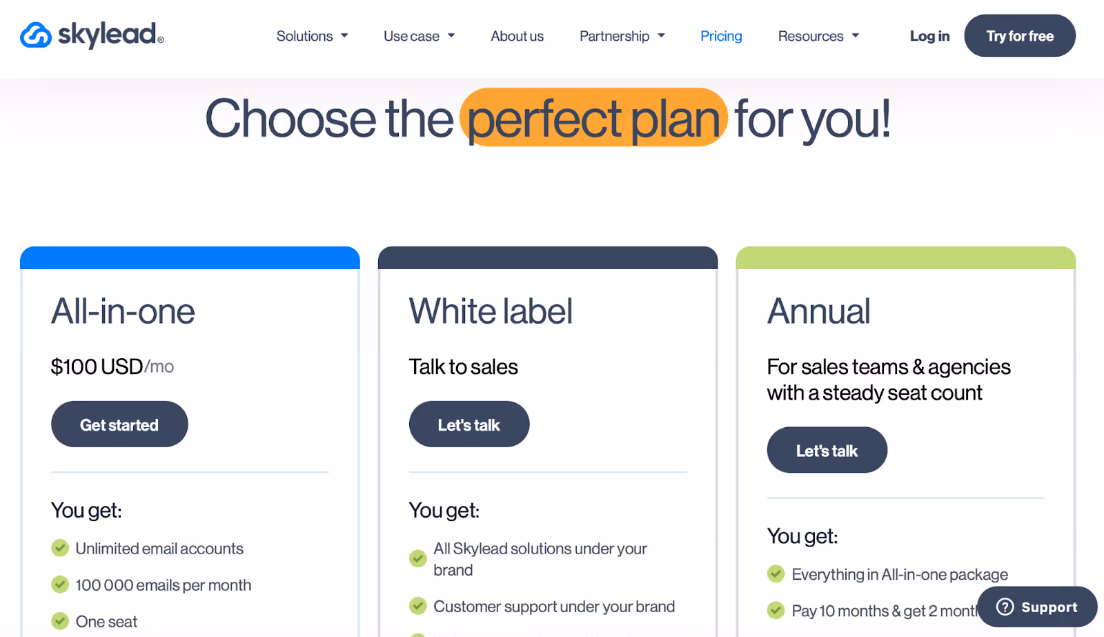1104x637 pixels.
Task: Select the Pricing menu item
Action: [x=720, y=36]
